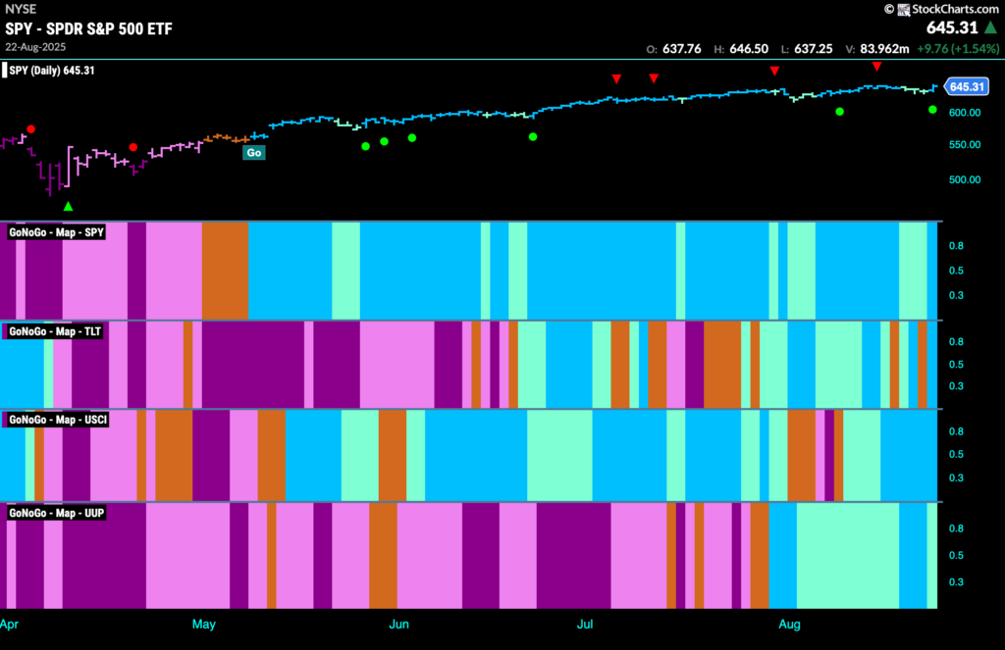Click the large 645.31 last price
Screen dimensions: 1005x650
pyautogui.click(x=952, y=27)
